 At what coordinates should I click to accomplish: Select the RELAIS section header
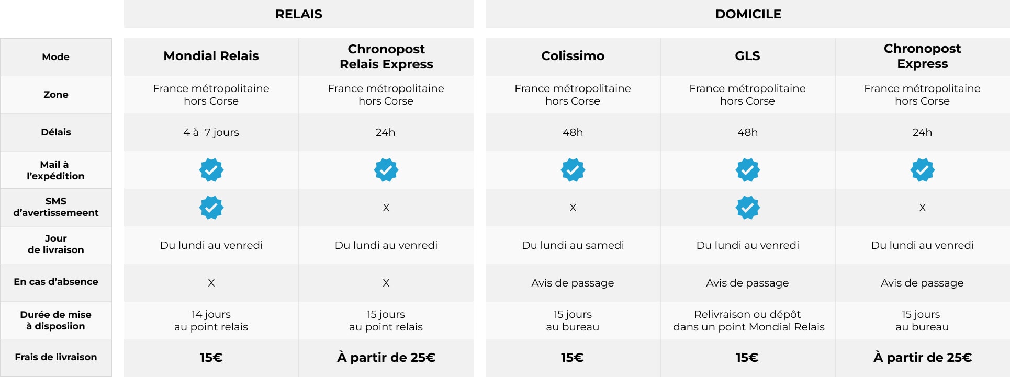(x=299, y=14)
